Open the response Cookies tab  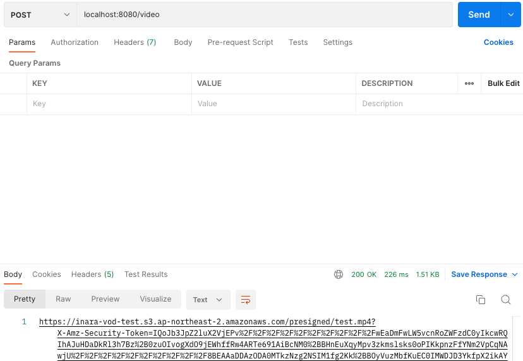point(47,274)
